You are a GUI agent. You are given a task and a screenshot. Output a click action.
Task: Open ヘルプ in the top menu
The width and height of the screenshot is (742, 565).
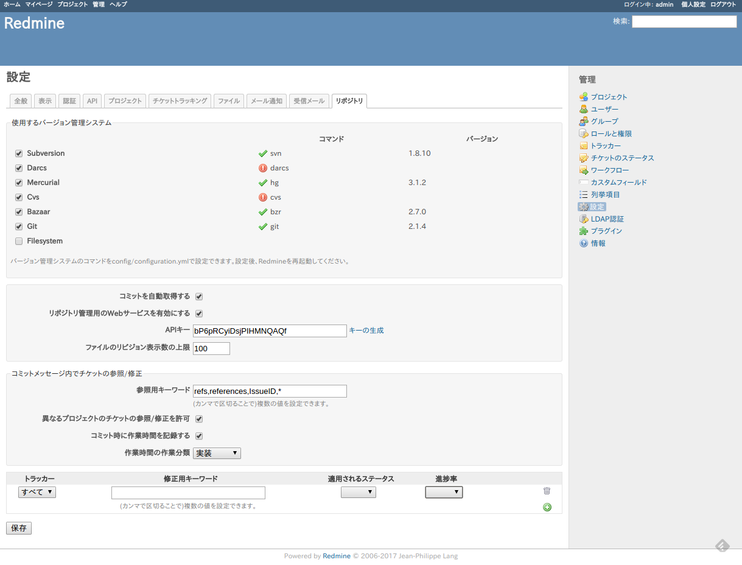pos(118,4)
